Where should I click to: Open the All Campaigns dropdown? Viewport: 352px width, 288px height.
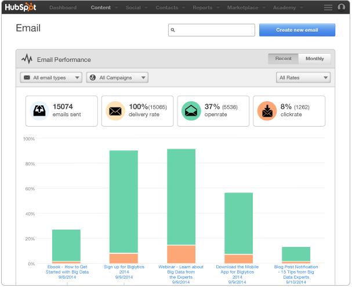tap(117, 77)
